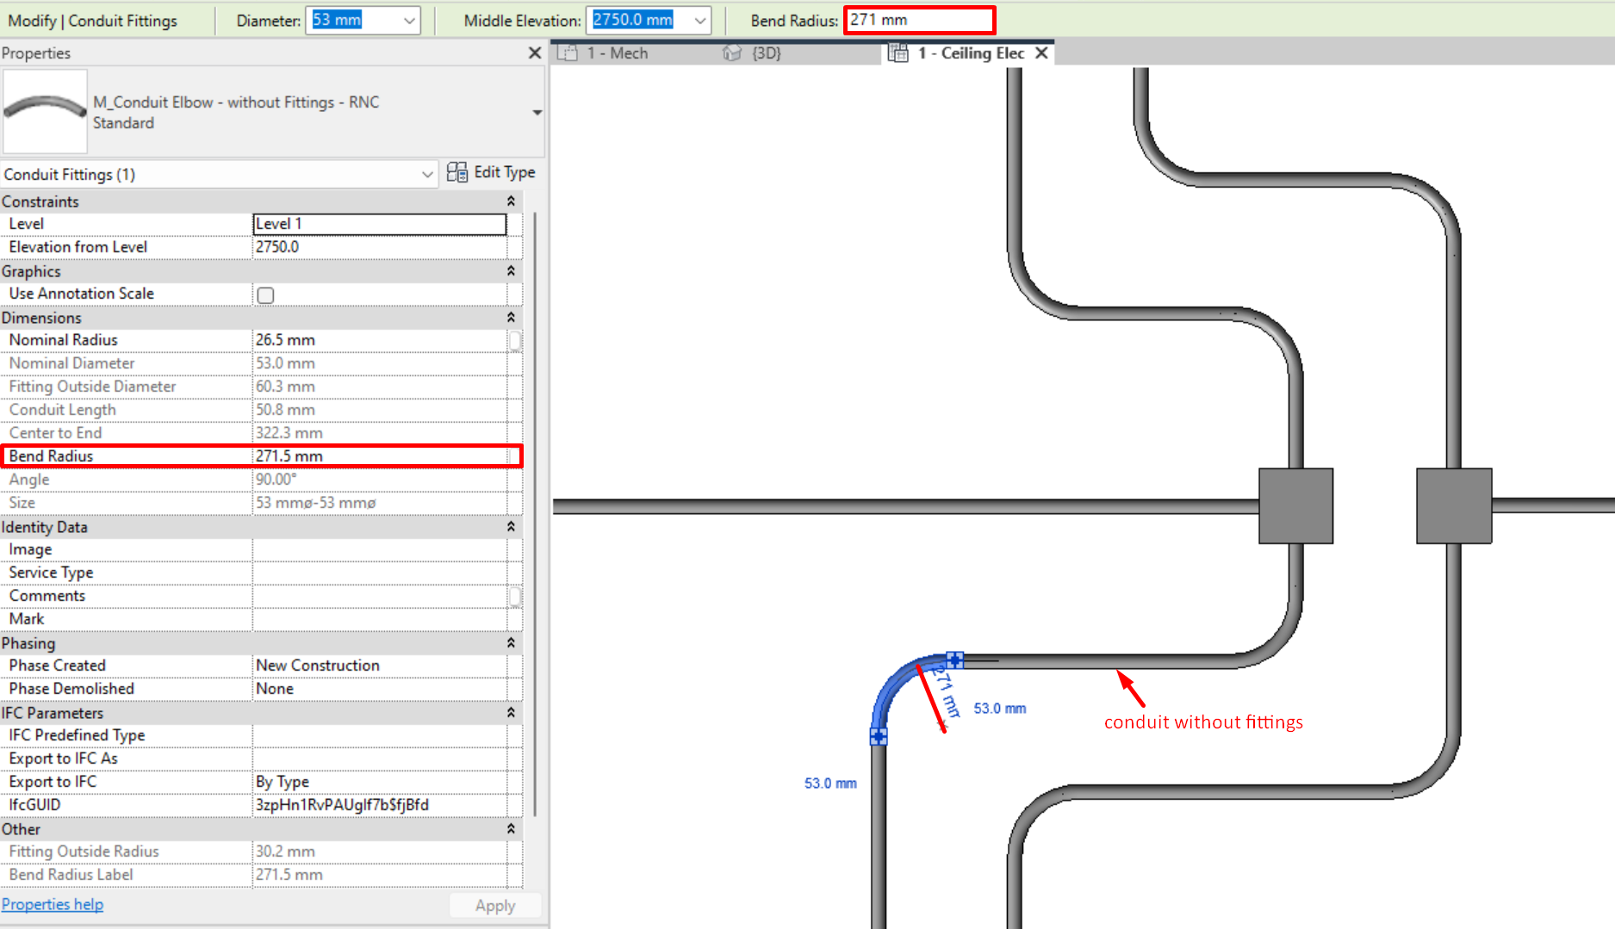Collapse the Dimensions section
The height and width of the screenshot is (929, 1615).
point(511,318)
